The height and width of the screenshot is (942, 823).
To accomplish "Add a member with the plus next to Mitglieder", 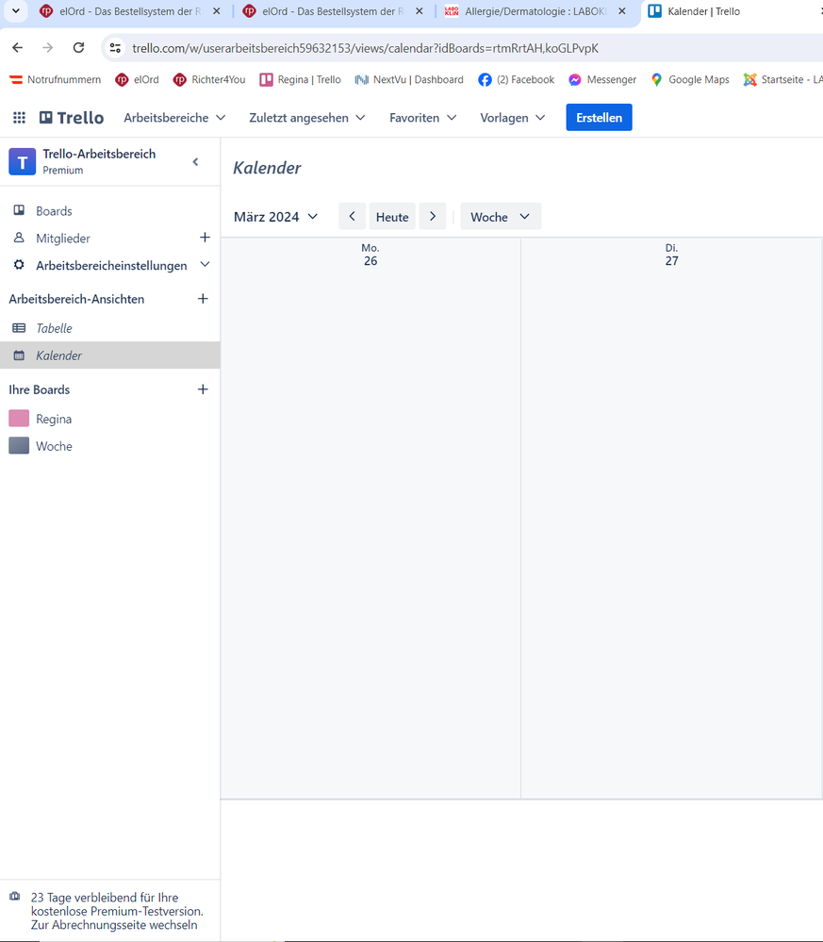I will pos(205,238).
